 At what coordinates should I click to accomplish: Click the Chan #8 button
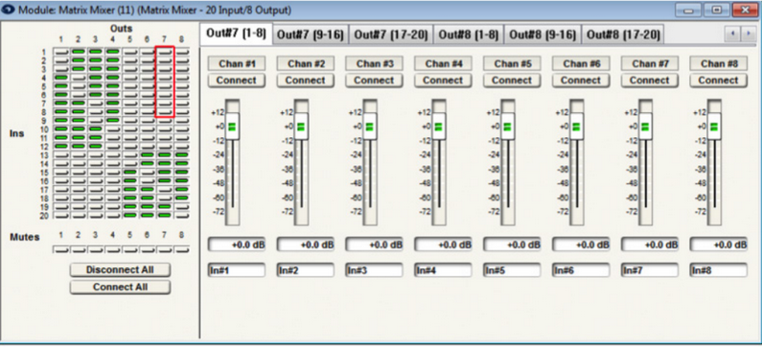click(x=719, y=63)
